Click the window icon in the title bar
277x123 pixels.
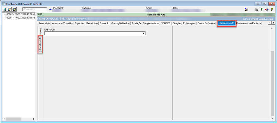click(3, 4)
